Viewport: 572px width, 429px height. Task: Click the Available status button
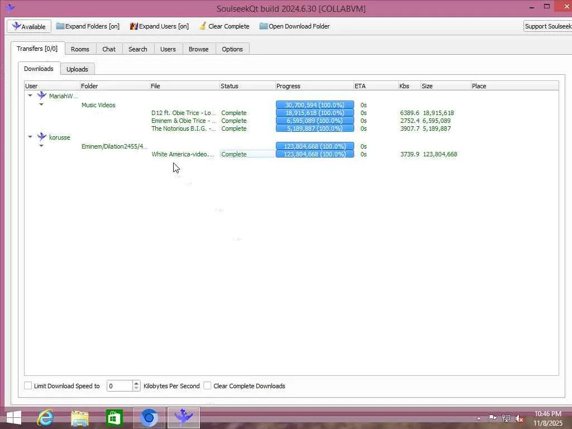pos(29,26)
